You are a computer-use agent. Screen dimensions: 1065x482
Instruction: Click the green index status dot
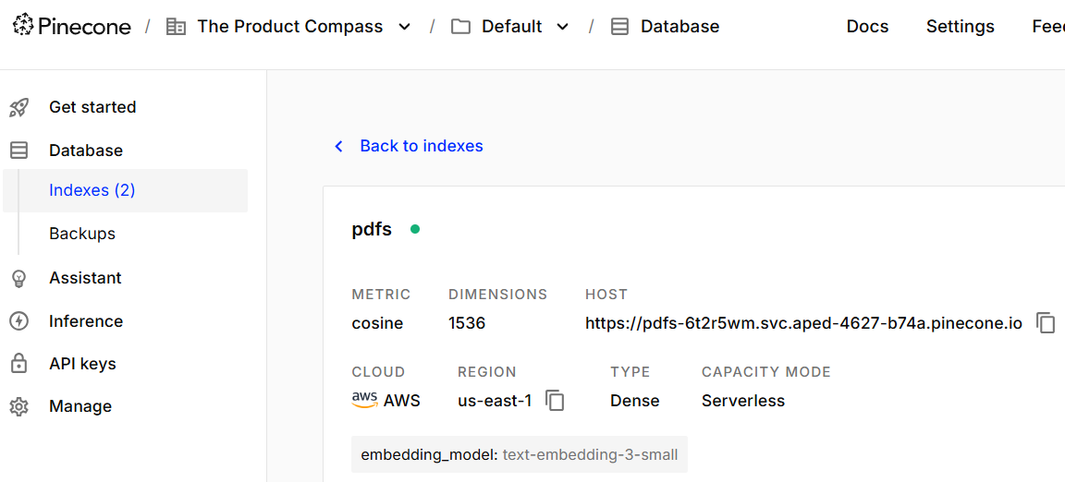click(x=415, y=229)
